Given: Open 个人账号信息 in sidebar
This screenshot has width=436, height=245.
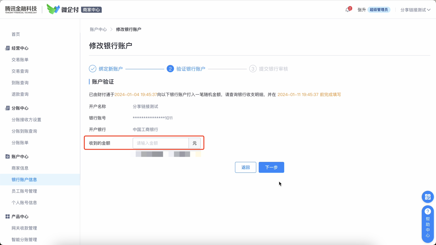Looking at the screenshot, I should click(x=24, y=203).
